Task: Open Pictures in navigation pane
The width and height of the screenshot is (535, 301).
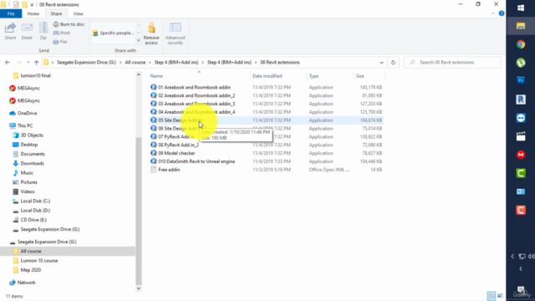Action: (x=28, y=182)
